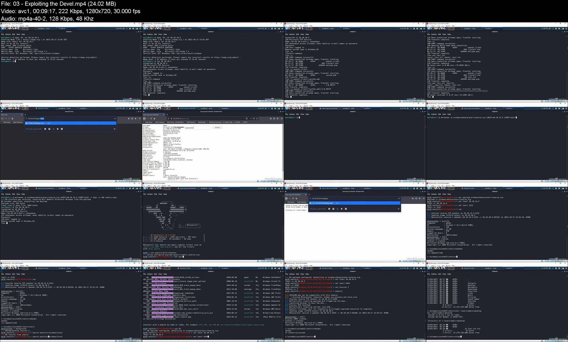Click back arrow in systeminfo webshell thumbnail
This screenshot has width=568, height=342.
coord(144,119)
